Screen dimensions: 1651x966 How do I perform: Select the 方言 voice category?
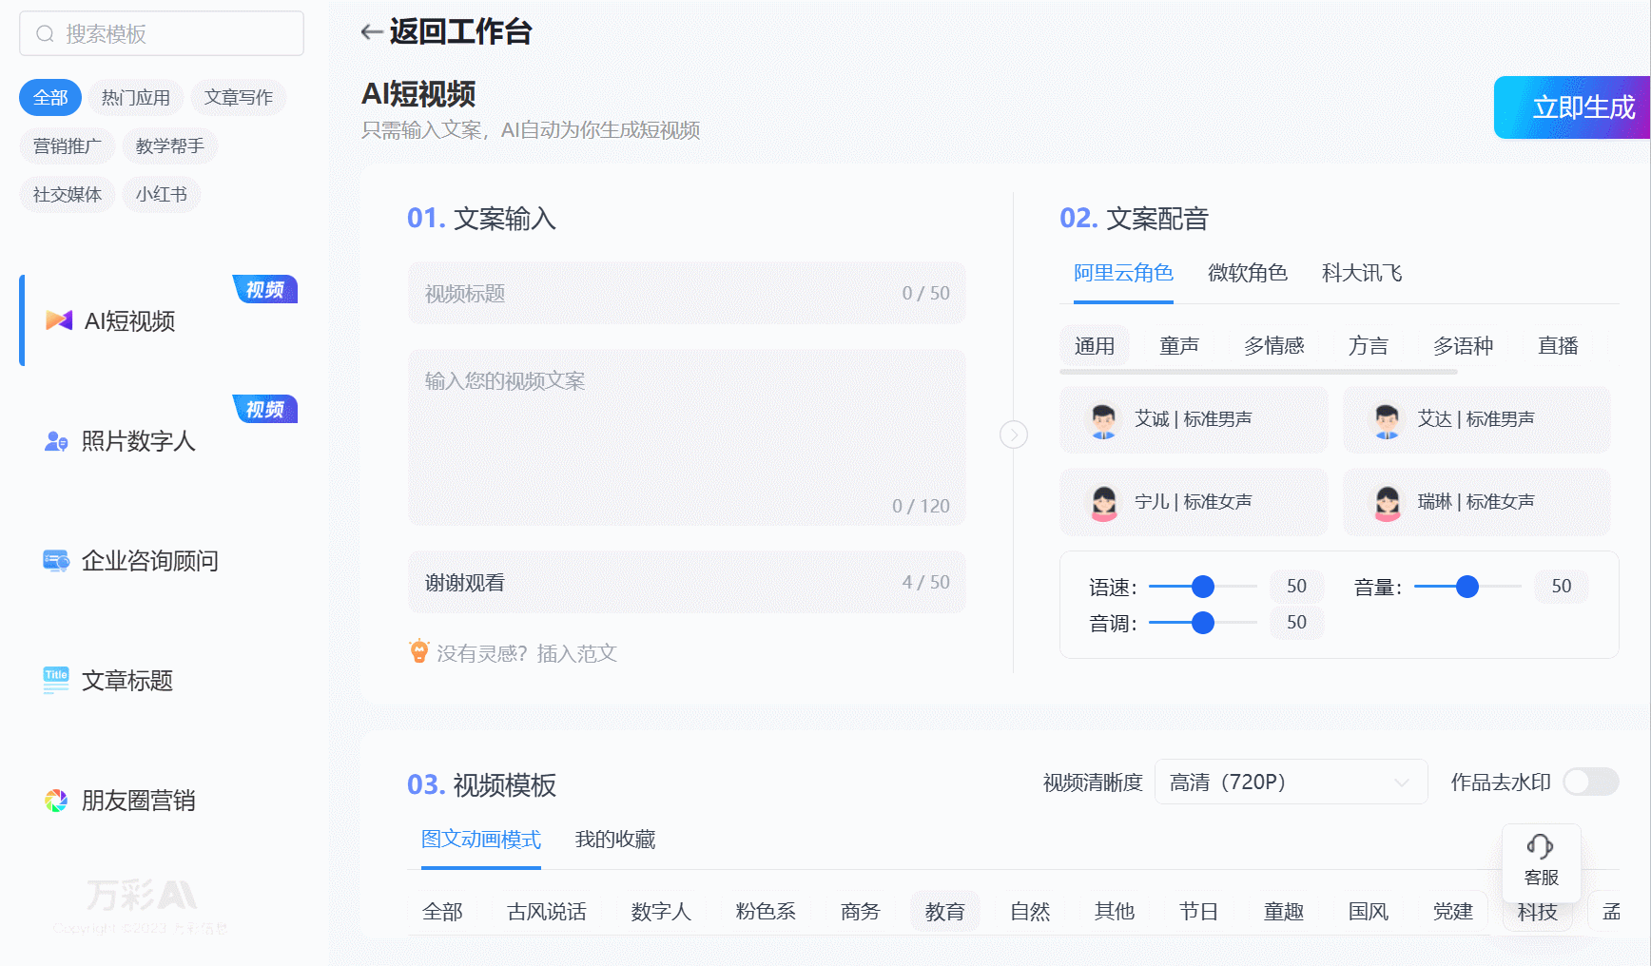click(1369, 346)
